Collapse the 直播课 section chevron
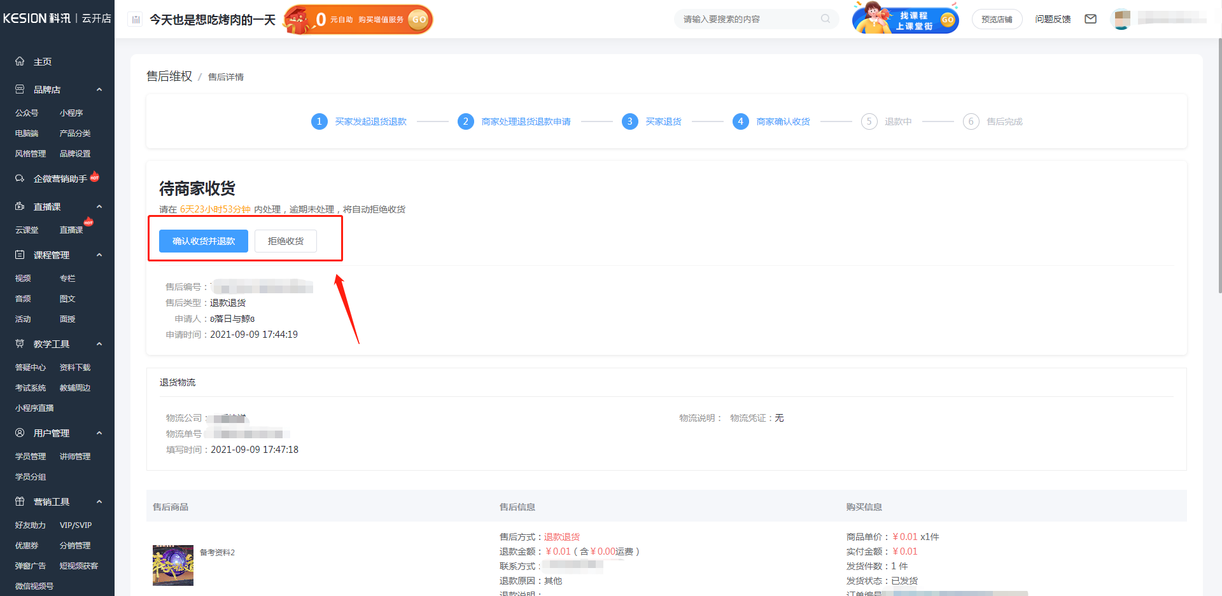Viewport: 1222px width, 596px height. [99, 207]
